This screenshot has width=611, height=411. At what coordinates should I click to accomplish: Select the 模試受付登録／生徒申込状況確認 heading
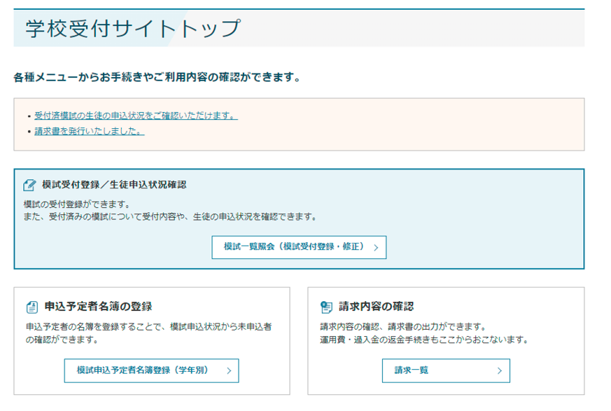[x=114, y=185]
